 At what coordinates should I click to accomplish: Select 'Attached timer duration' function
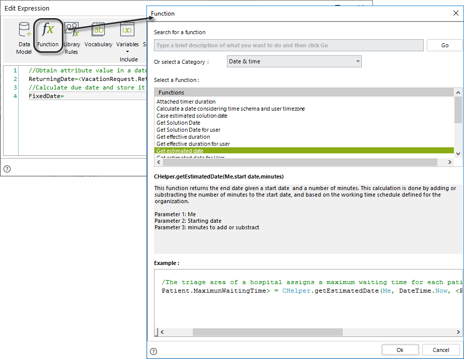pyautogui.click(x=186, y=102)
